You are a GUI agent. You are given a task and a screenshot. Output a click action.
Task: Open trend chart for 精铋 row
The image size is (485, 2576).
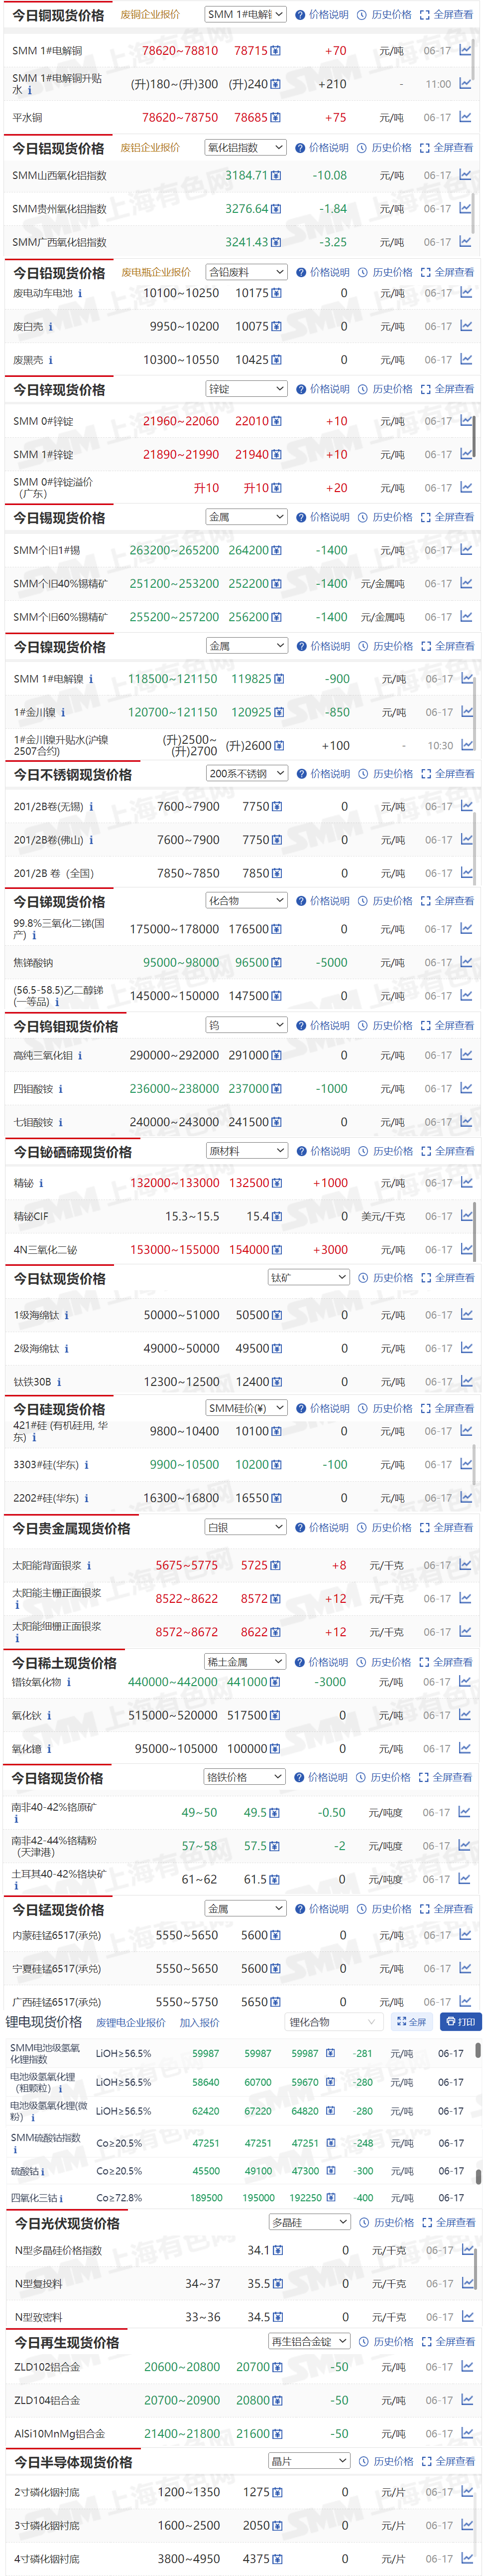pos(466,1183)
